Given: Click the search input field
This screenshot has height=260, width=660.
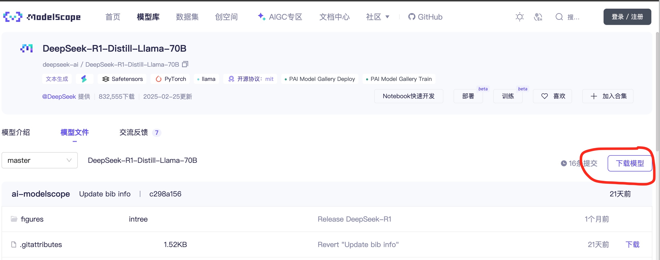Looking at the screenshot, I should (x=573, y=17).
